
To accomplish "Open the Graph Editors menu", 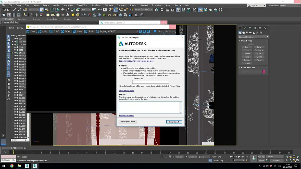I will (x=82, y=5).
